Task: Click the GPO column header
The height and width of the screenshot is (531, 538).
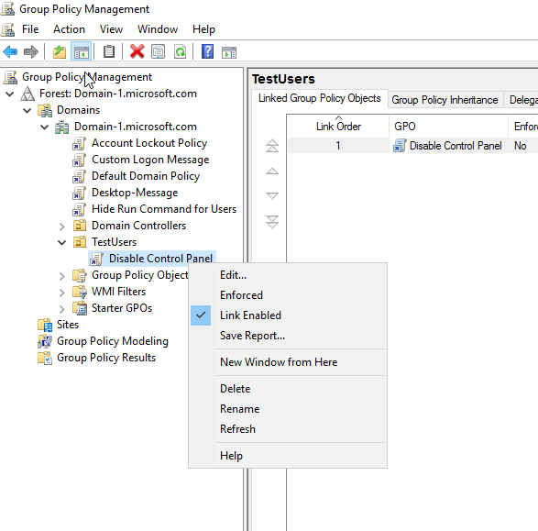Action: click(x=448, y=126)
